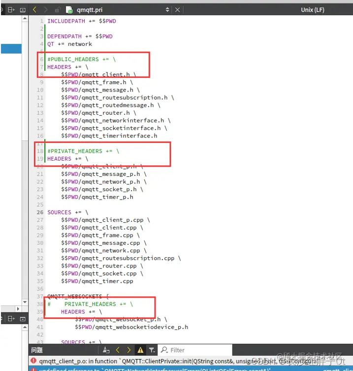The width and height of the screenshot is (353, 371).
Task: Select the qmqtt_client_p.o error row
Action: point(191,361)
